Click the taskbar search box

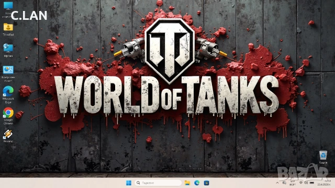[158, 183]
